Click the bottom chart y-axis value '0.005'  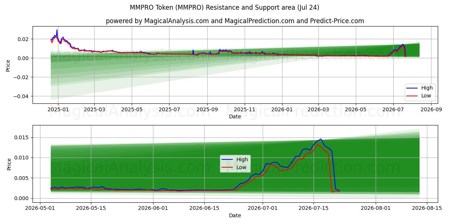click(22, 178)
